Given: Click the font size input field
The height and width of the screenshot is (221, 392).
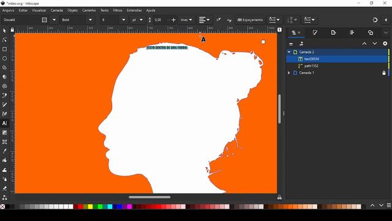Looking at the screenshot, I should [110, 20].
